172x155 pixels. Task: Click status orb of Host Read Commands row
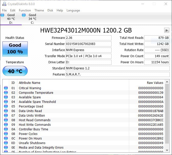tap(6, 120)
